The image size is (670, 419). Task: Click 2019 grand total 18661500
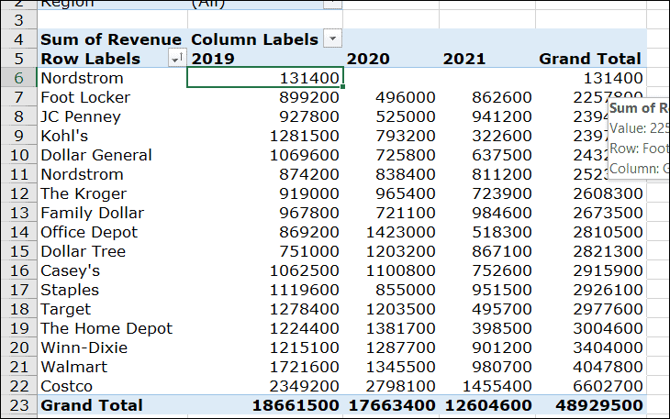[x=296, y=405]
